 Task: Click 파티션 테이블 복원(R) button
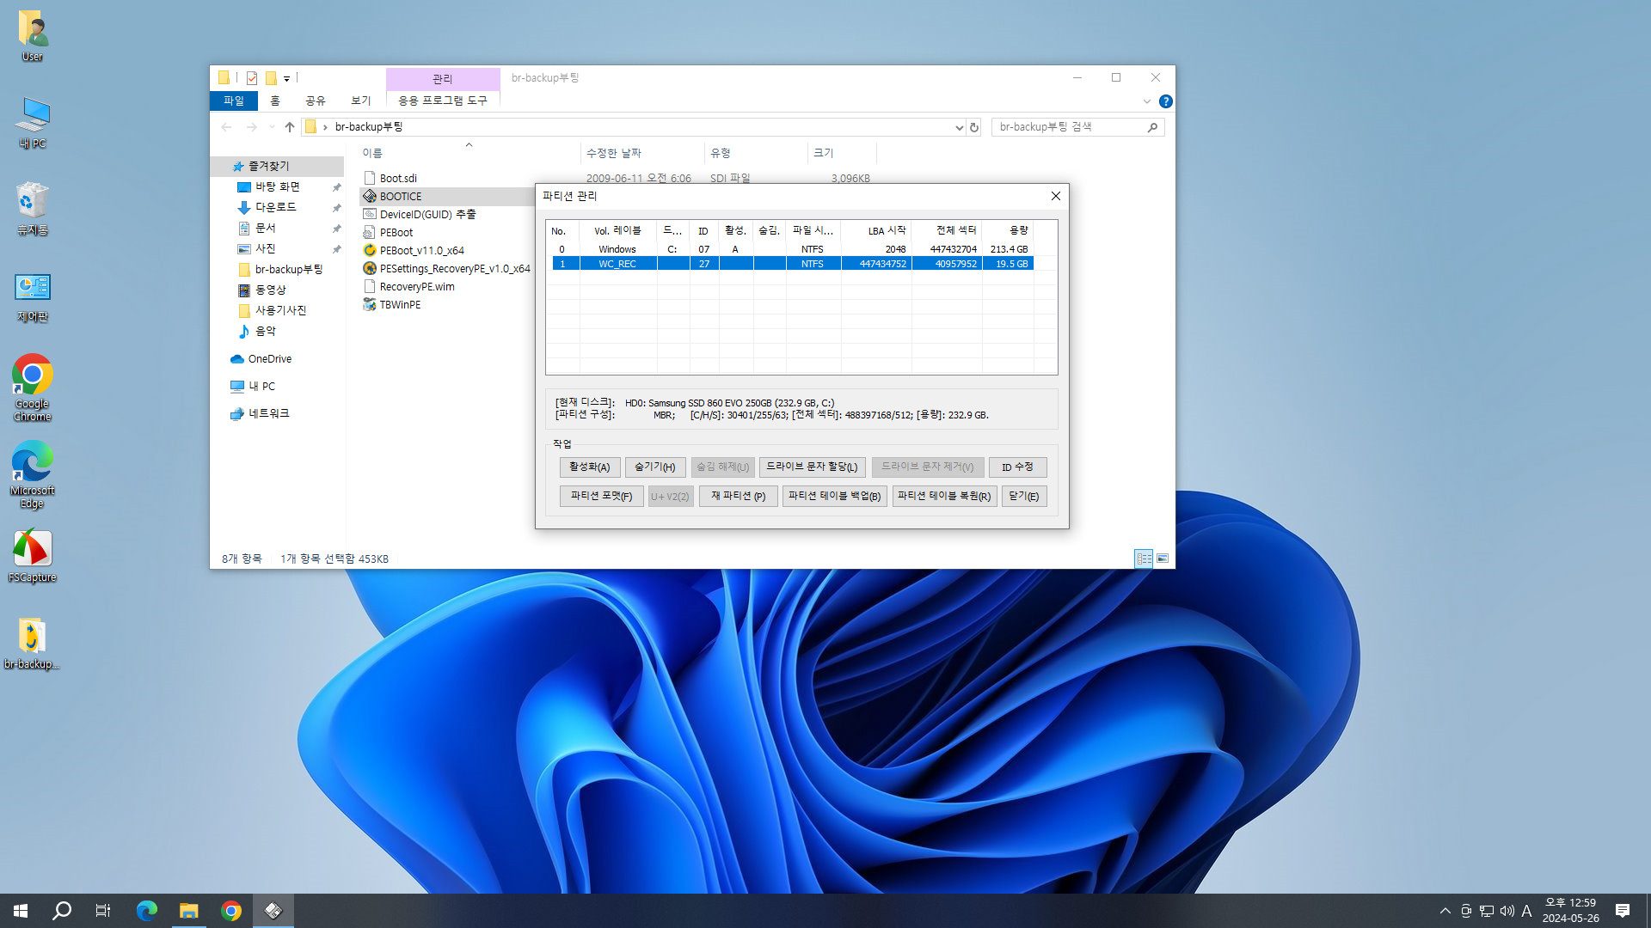pyautogui.click(x=944, y=497)
